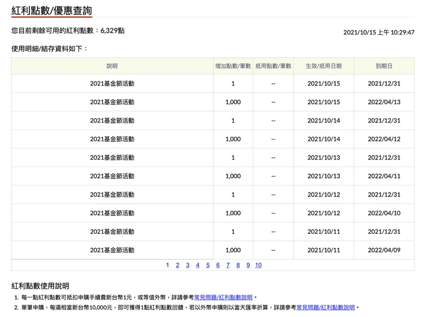426x317 pixels.
Task: Click 2021基金節活動 in row expiring 2022/04/10
Action: 112,213
